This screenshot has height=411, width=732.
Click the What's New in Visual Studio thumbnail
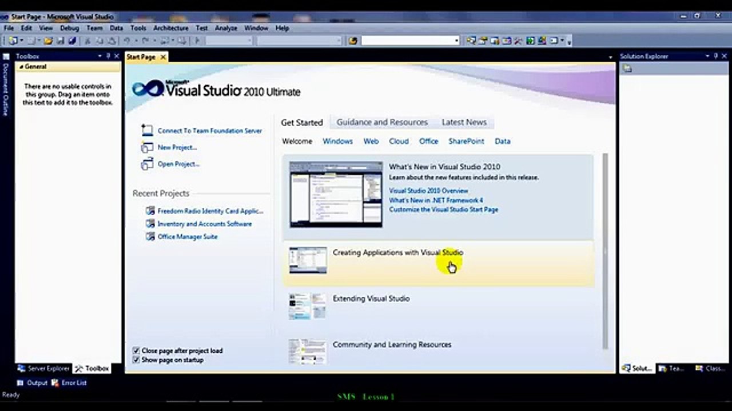336,194
